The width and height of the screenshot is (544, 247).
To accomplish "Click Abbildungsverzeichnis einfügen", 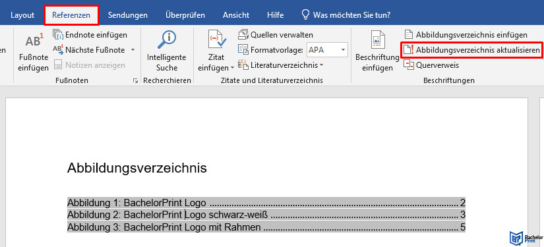I will point(466,35).
